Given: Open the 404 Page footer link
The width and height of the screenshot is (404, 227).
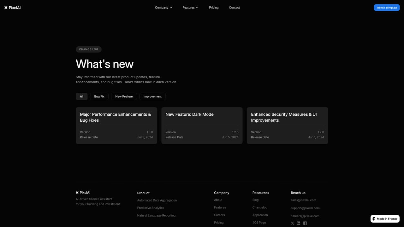Looking at the screenshot, I should tap(259, 223).
